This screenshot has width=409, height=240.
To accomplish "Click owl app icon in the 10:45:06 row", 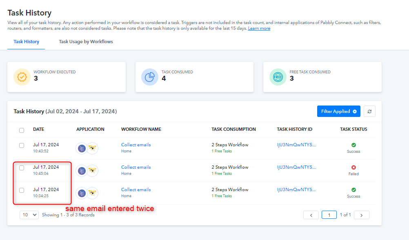I will pyautogui.click(x=92, y=171).
